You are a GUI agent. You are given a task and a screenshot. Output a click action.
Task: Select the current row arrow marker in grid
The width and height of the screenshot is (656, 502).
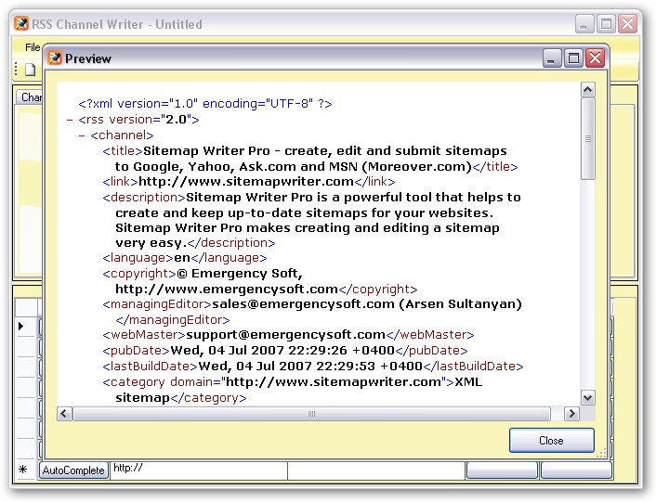point(21,326)
